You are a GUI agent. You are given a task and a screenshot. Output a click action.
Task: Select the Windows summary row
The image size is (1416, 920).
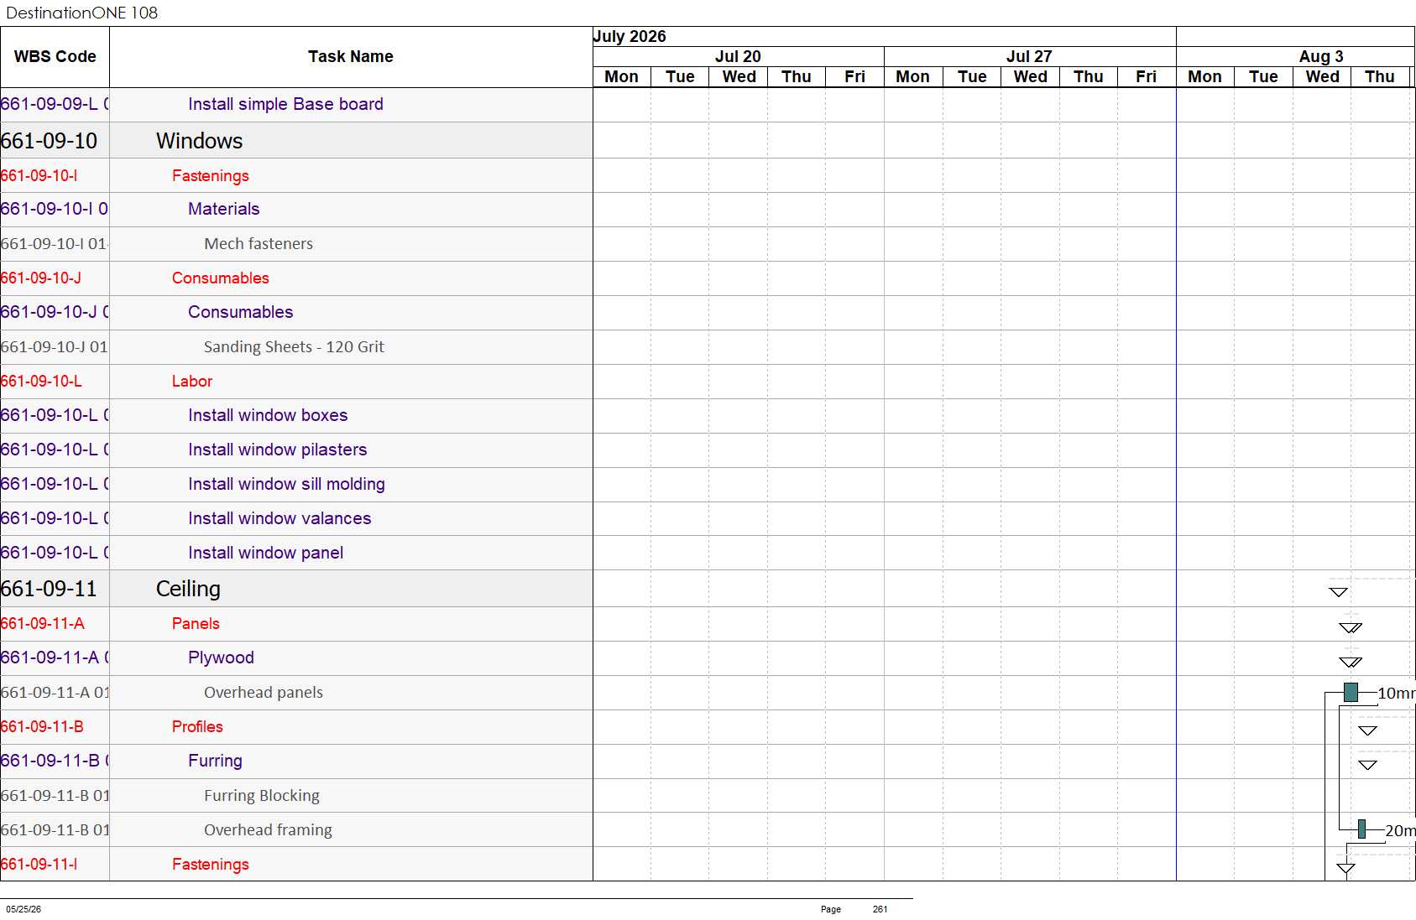pos(296,141)
